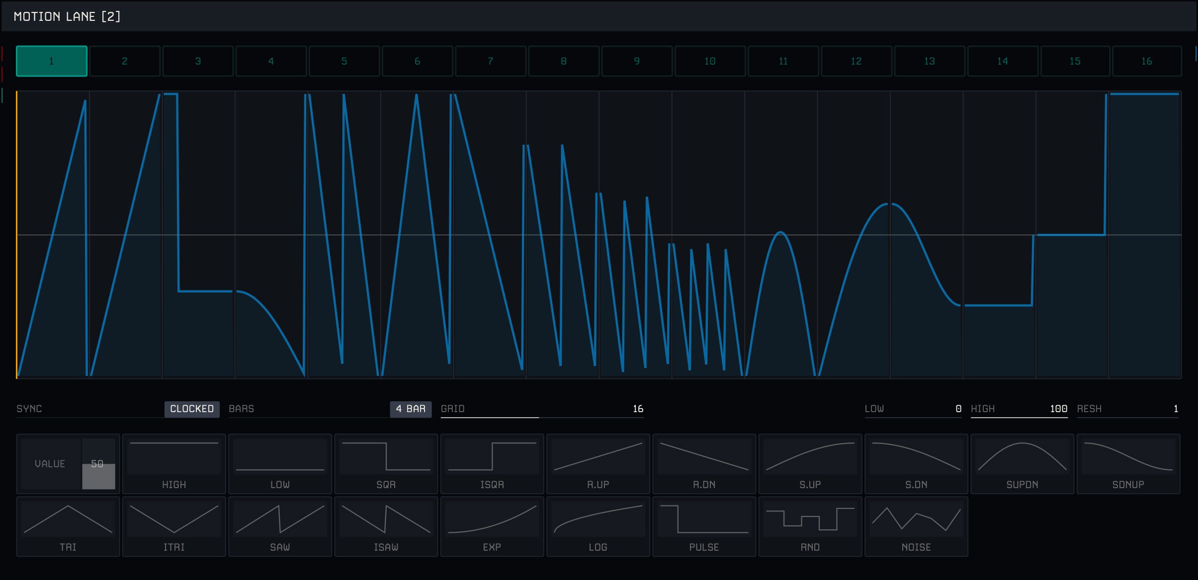1198x580 pixels.
Task: Select the HIGH flat shape preset
Action: (174, 463)
